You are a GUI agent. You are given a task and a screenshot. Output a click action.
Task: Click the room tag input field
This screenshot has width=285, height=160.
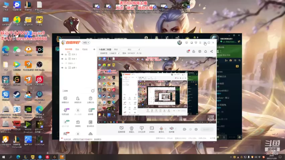click(131, 49)
